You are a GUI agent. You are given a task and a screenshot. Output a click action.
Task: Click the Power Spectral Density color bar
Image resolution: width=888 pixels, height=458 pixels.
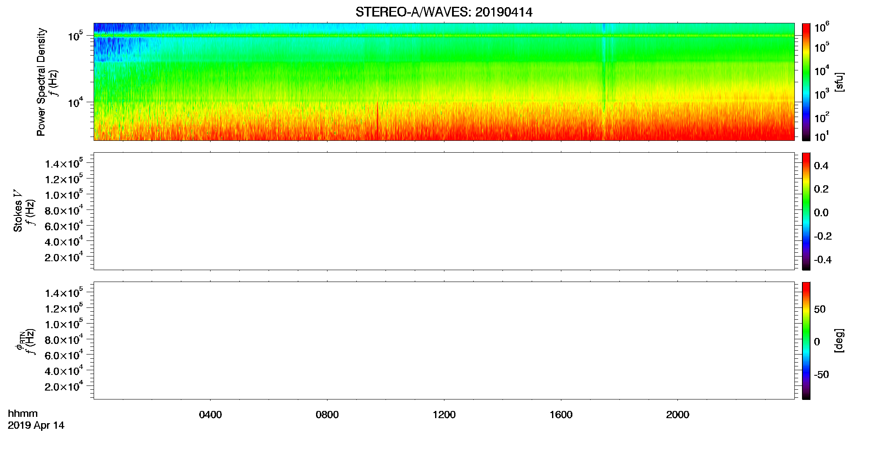coord(806,81)
